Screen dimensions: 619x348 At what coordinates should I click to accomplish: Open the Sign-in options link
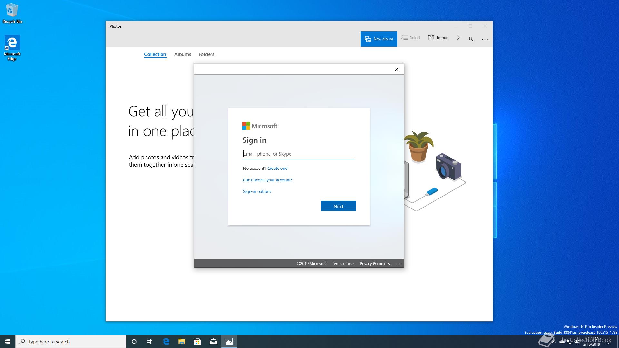(x=257, y=192)
